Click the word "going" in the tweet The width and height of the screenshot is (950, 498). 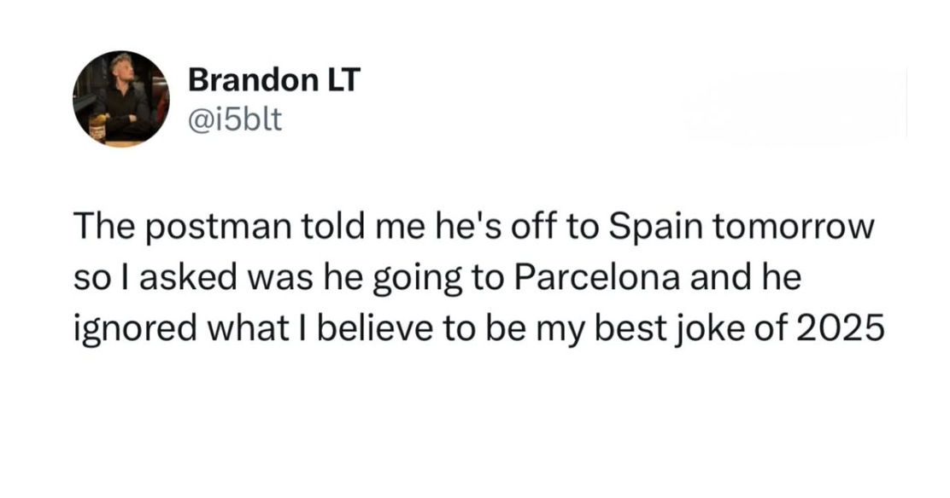[x=403, y=279]
